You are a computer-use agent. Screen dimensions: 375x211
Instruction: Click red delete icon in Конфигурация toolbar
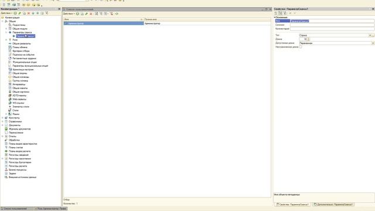point(29,13)
